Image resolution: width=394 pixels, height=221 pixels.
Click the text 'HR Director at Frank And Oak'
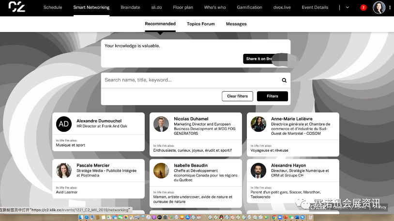102,126
